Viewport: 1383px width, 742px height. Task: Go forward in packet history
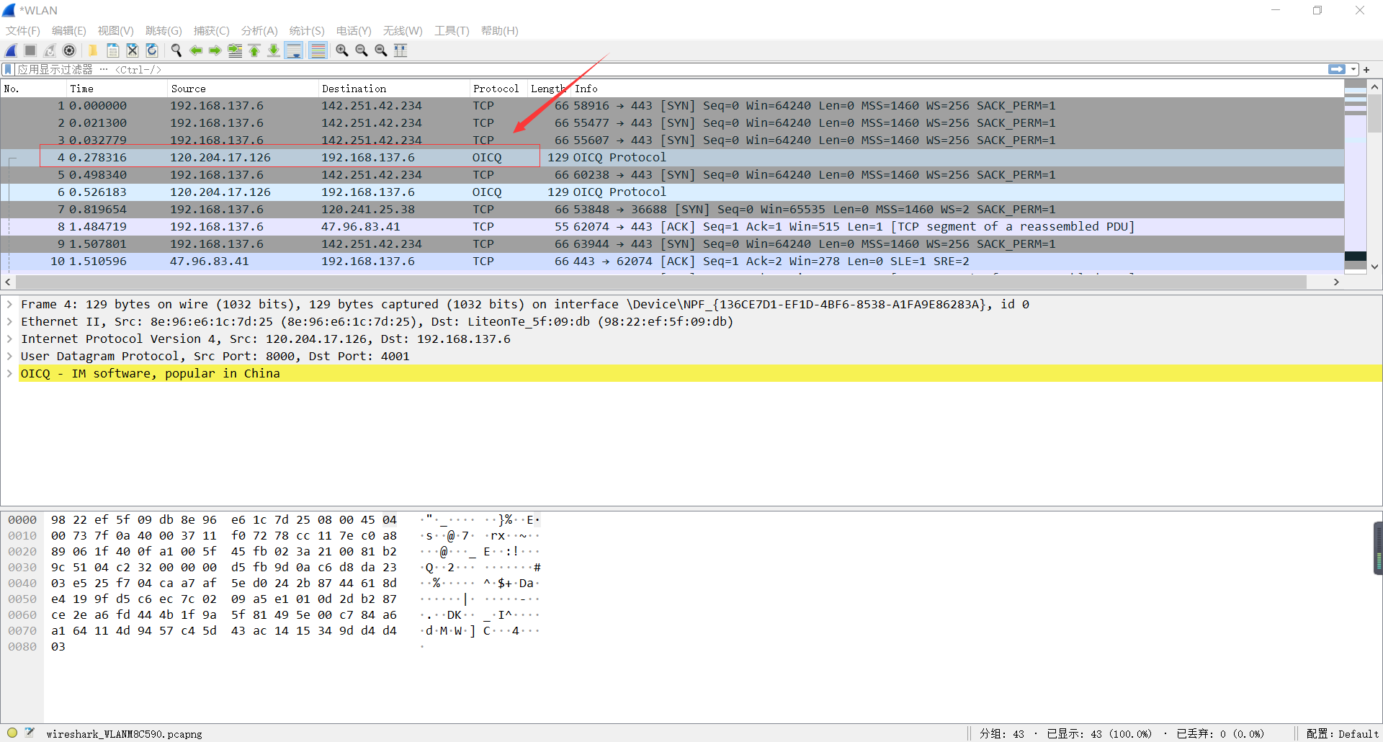click(x=215, y=50)
